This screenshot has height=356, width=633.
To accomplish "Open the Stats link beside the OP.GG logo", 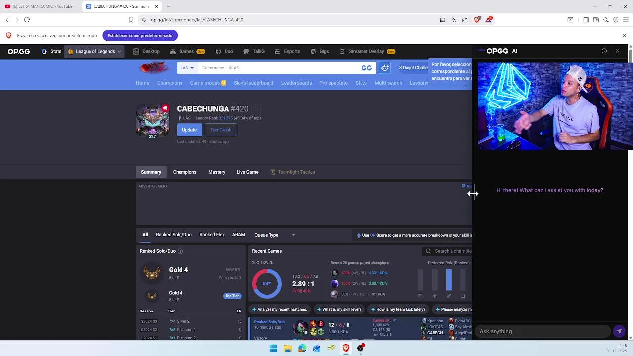I will coord(51,51).
